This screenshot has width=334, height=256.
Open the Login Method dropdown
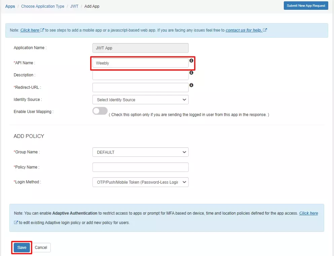click(140, 182)
